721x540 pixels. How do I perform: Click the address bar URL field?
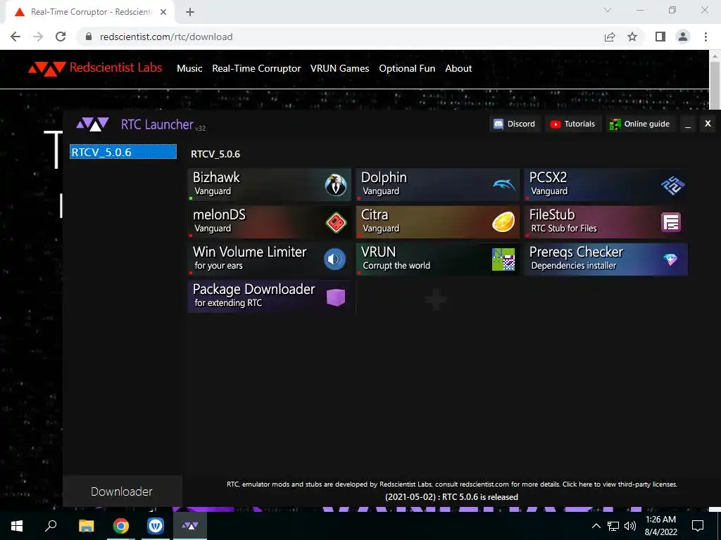(340, 37)
